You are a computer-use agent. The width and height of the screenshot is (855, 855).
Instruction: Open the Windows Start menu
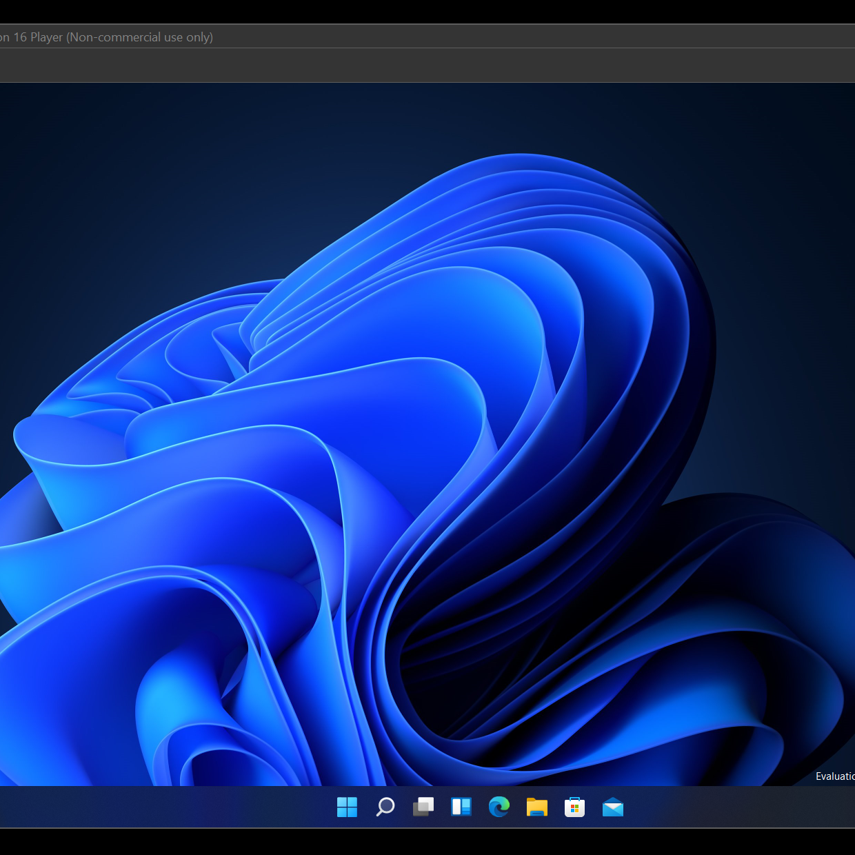click(347, 807)
